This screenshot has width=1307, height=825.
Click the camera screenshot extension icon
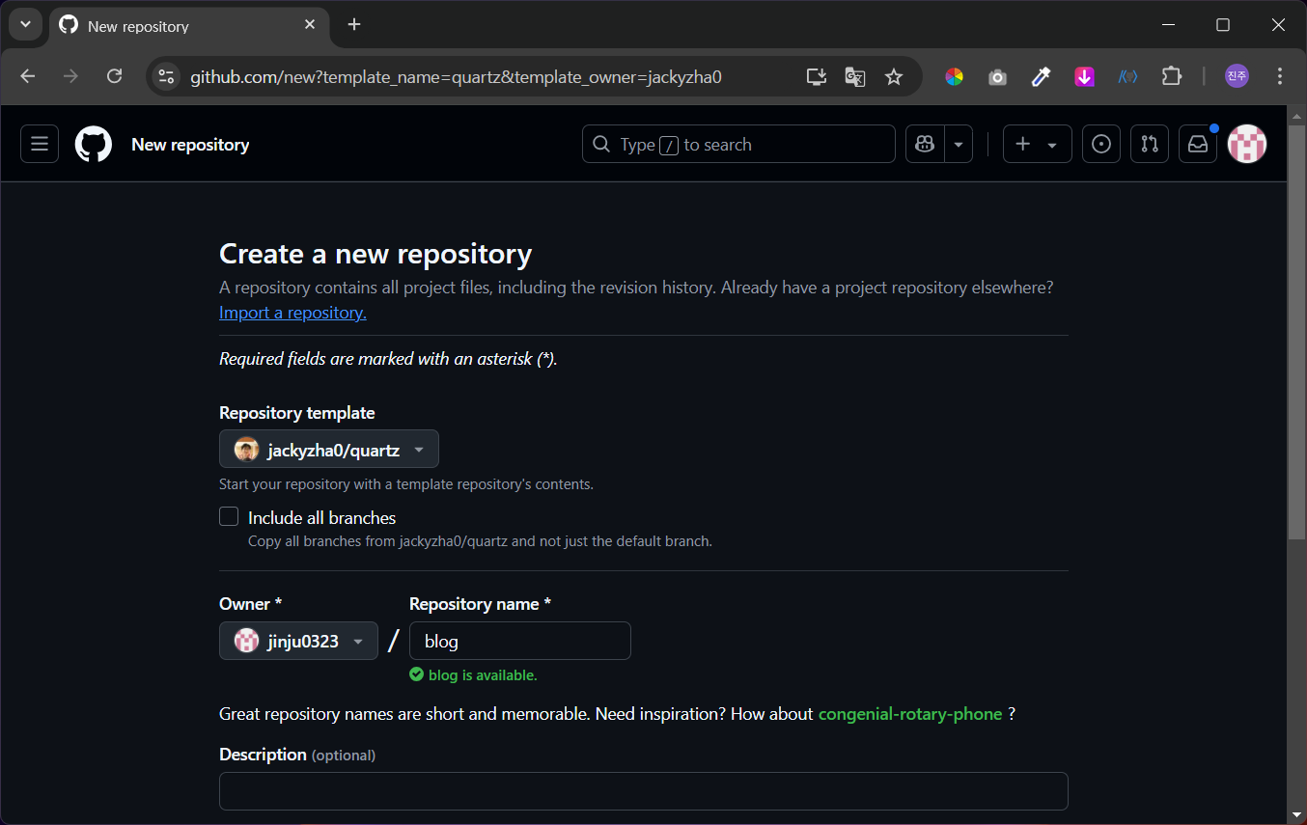pyautogui.click(x=997, y=75)
